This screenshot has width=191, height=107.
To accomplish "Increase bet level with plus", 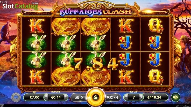I will click(142, 97).
